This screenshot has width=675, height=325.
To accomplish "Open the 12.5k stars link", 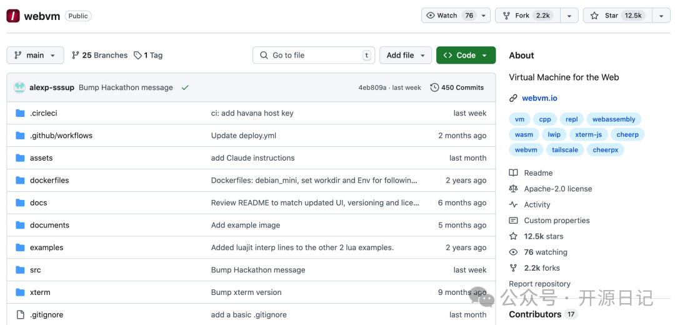I will click(x=544, y=236).
